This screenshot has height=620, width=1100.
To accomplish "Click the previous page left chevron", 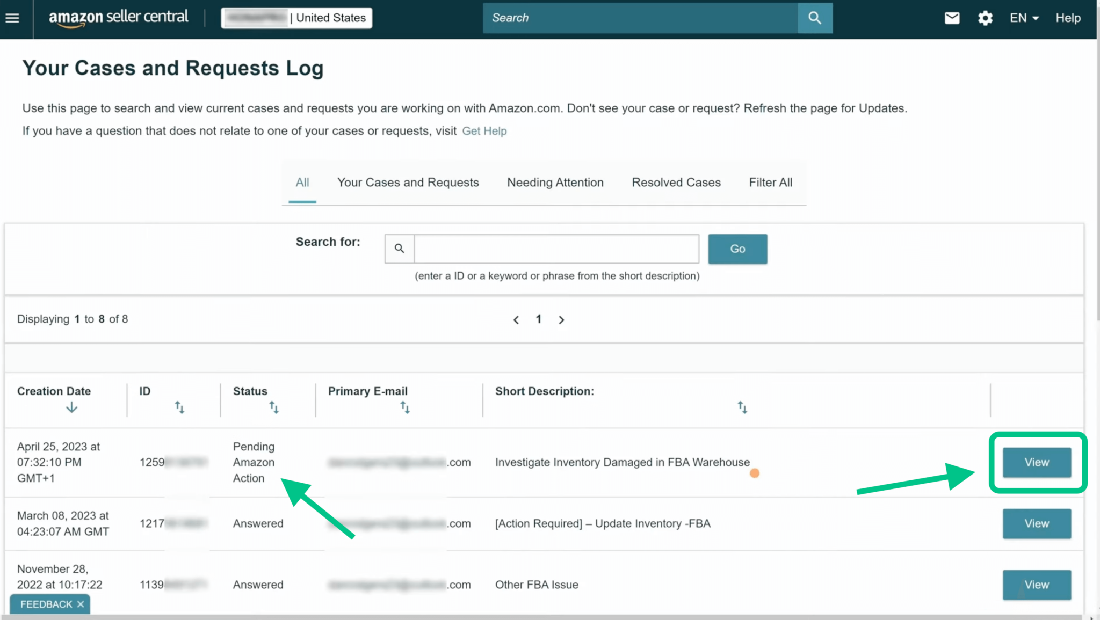I will [x=516, y=319].
